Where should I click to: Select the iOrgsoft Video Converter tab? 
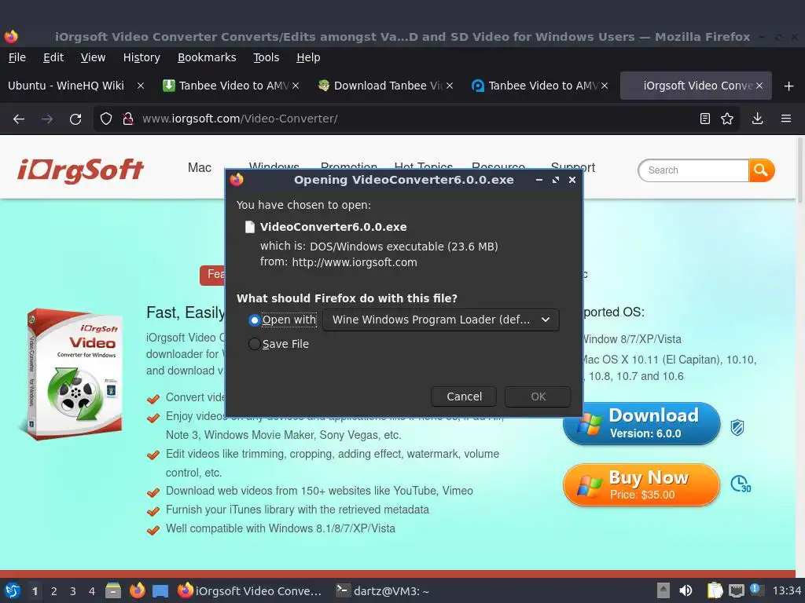click(696, 86)
